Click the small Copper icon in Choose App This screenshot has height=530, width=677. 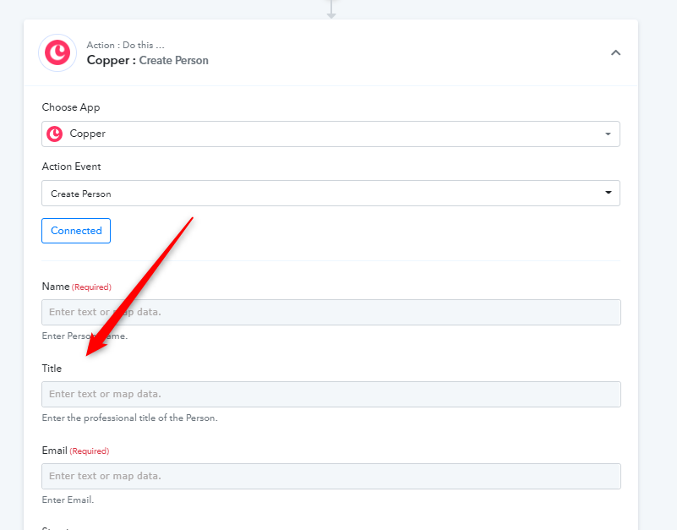(x=54, y=134)
